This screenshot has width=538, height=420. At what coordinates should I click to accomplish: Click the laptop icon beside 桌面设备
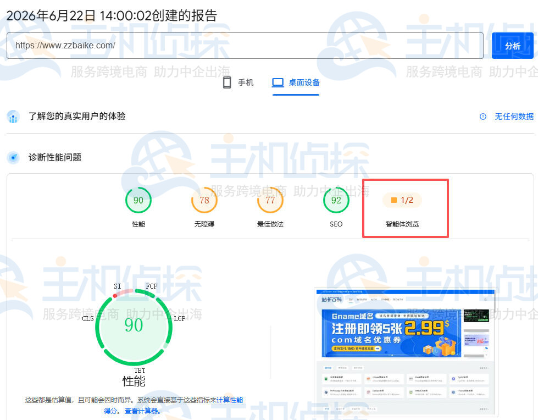[x=278, y=82]
